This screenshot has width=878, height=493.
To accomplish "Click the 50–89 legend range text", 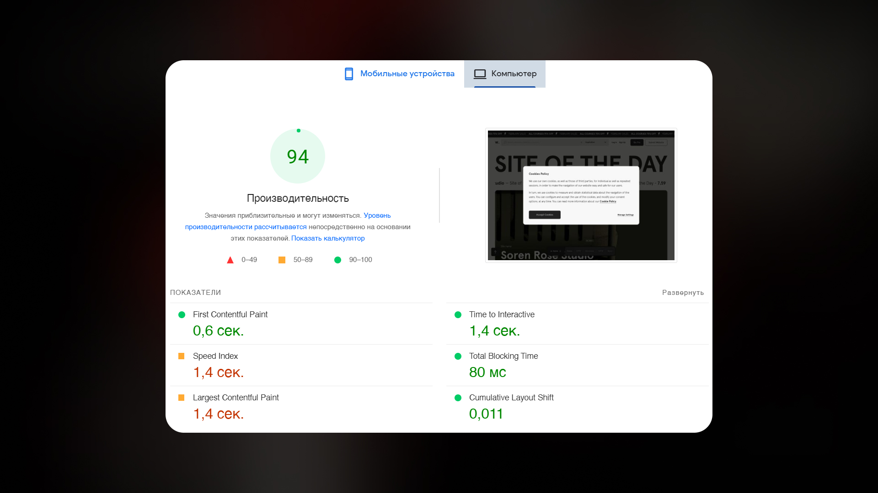I will pos(303,260).
